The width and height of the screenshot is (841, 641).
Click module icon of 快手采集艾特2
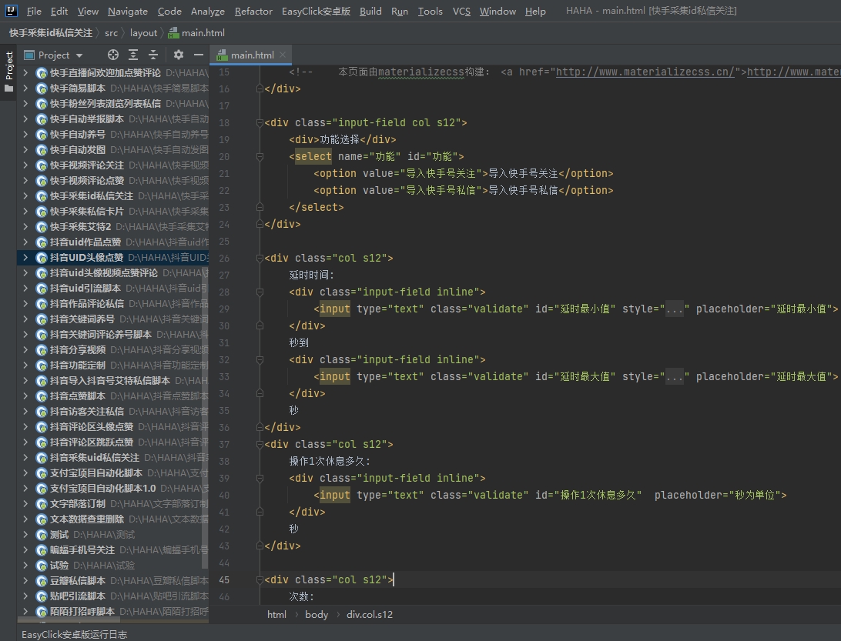[42, 227]
